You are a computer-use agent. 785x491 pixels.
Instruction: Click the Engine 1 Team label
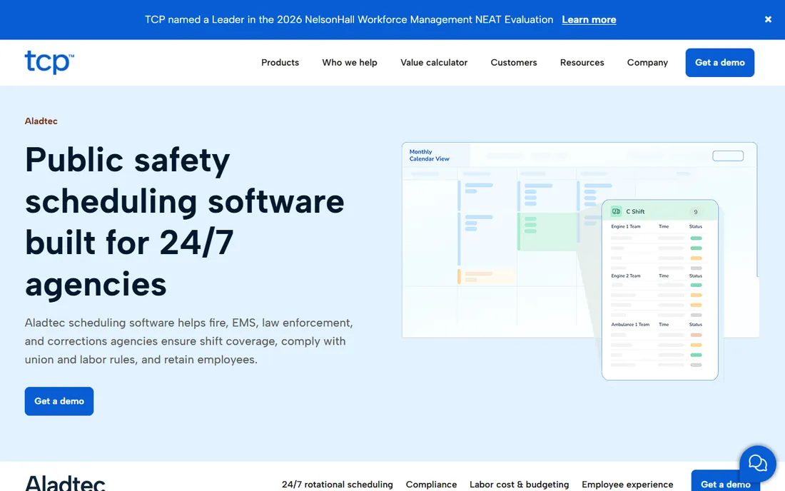coord(625,226)
